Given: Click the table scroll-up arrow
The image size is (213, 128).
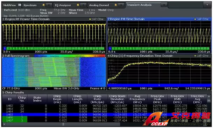Looking at the screenshot, I should (209, 97).
